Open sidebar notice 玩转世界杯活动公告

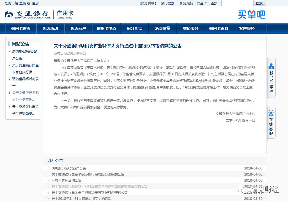click(x=25, y=82)
